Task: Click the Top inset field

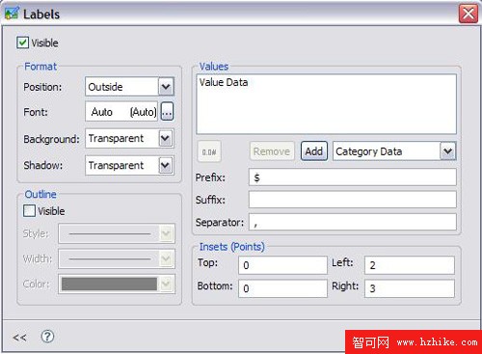Action: [282, 265]
